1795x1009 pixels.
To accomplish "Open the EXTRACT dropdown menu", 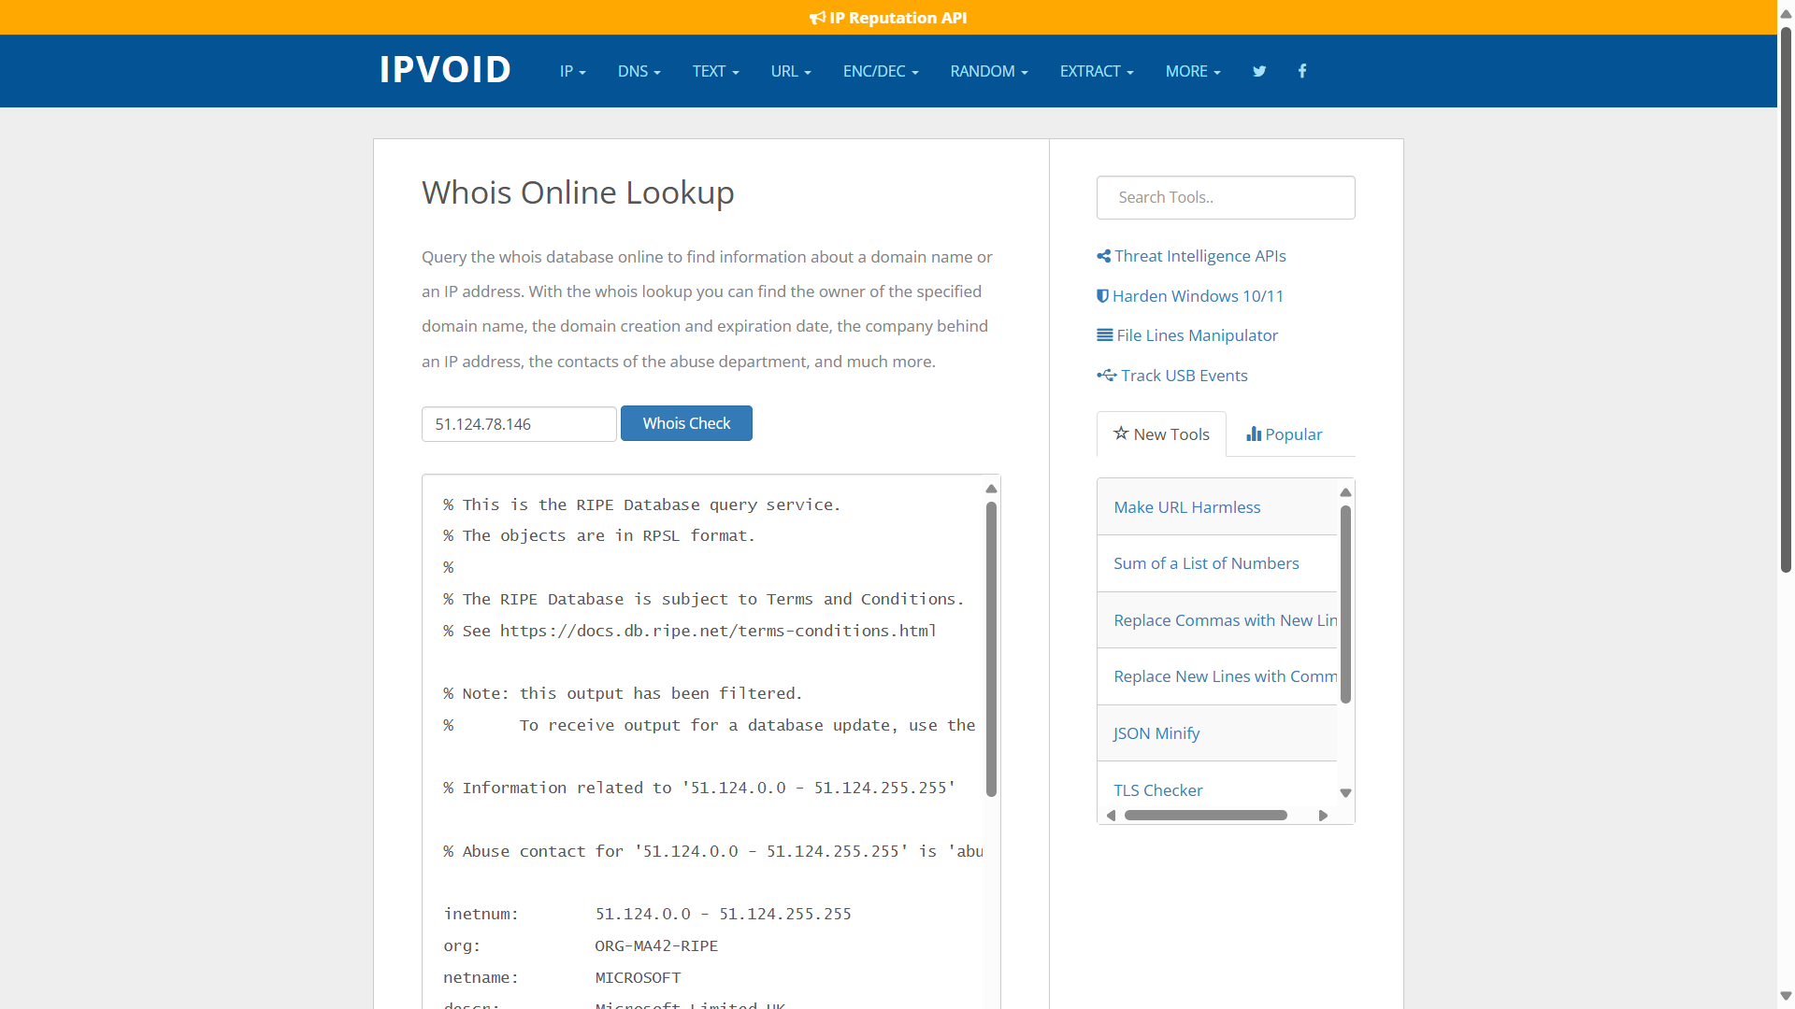I will (1096, 71).
